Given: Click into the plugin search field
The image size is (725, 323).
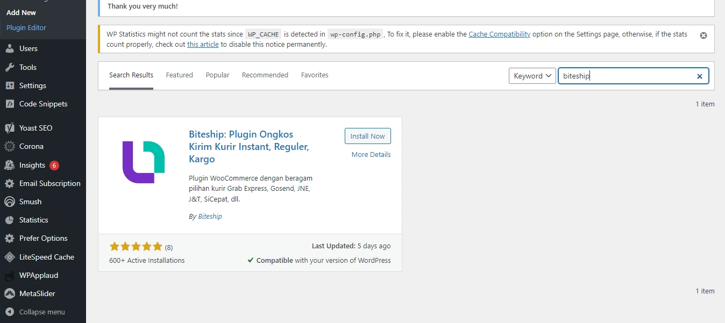Looking at the screenshot, I should 627,76.
